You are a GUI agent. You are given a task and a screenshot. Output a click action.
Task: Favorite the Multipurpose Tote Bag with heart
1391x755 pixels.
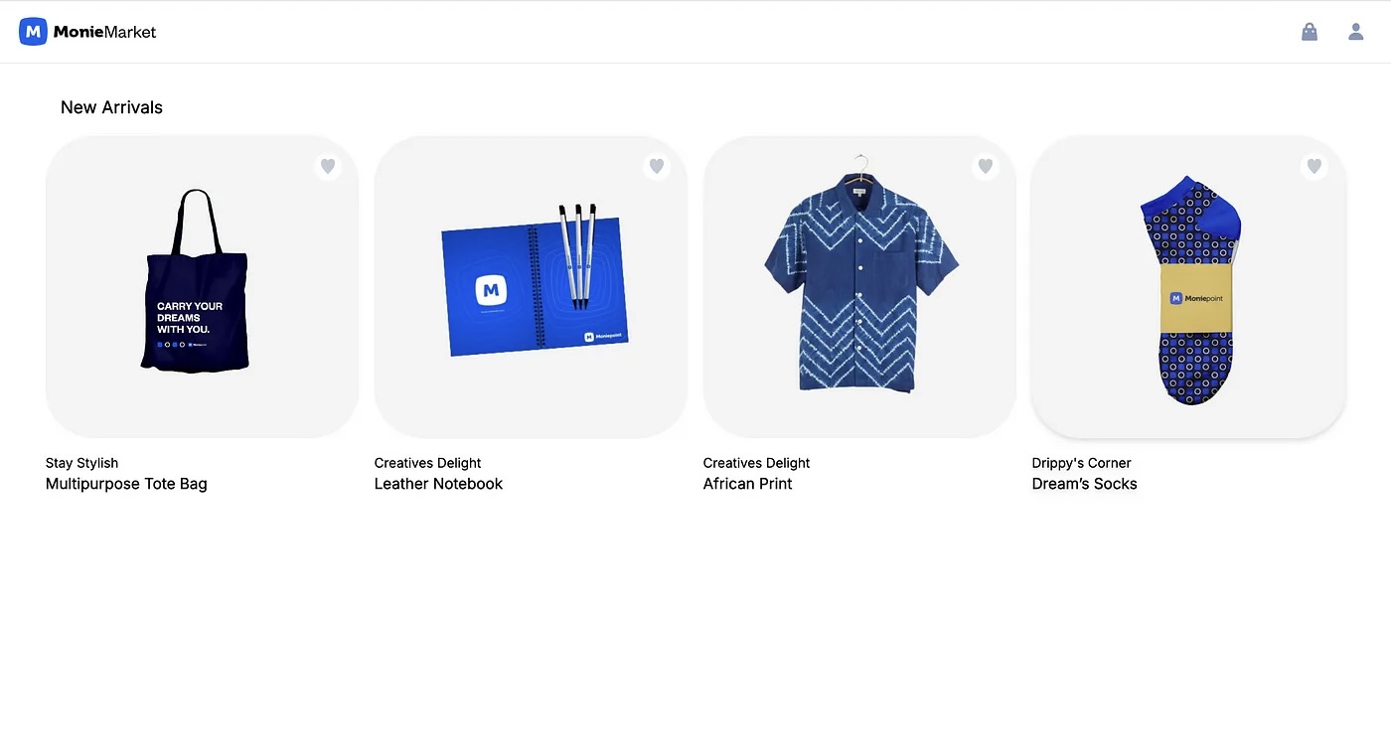tap(328, 166)
